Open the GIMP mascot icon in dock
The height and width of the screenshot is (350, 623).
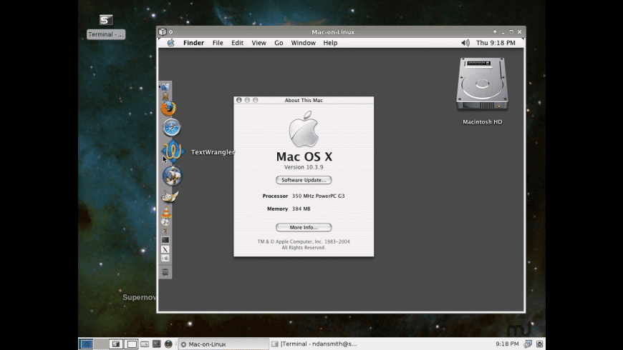[170, 196]
